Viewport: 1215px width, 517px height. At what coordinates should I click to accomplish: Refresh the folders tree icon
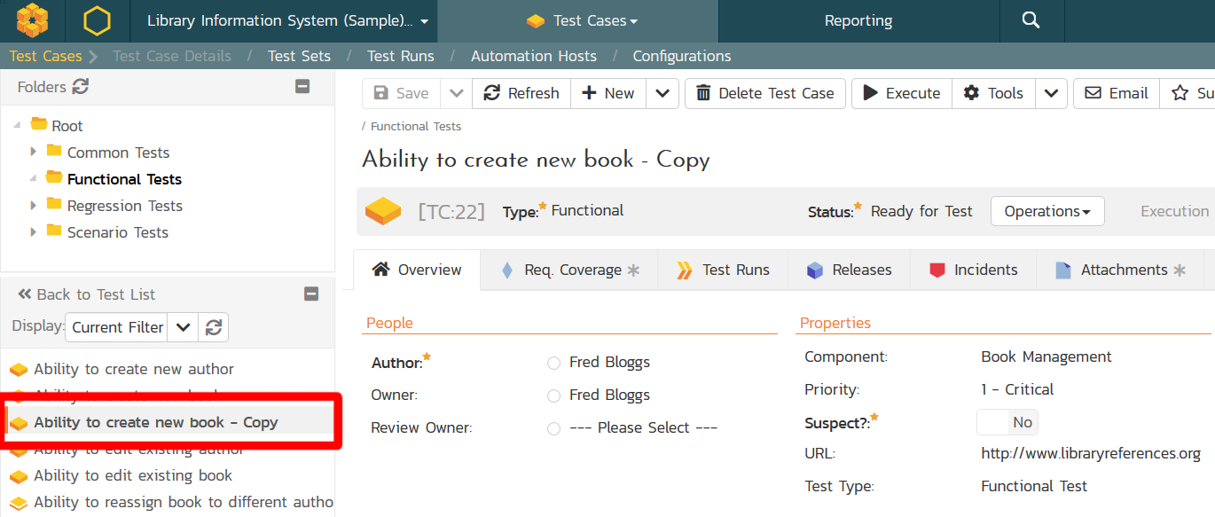click(81, 87)
